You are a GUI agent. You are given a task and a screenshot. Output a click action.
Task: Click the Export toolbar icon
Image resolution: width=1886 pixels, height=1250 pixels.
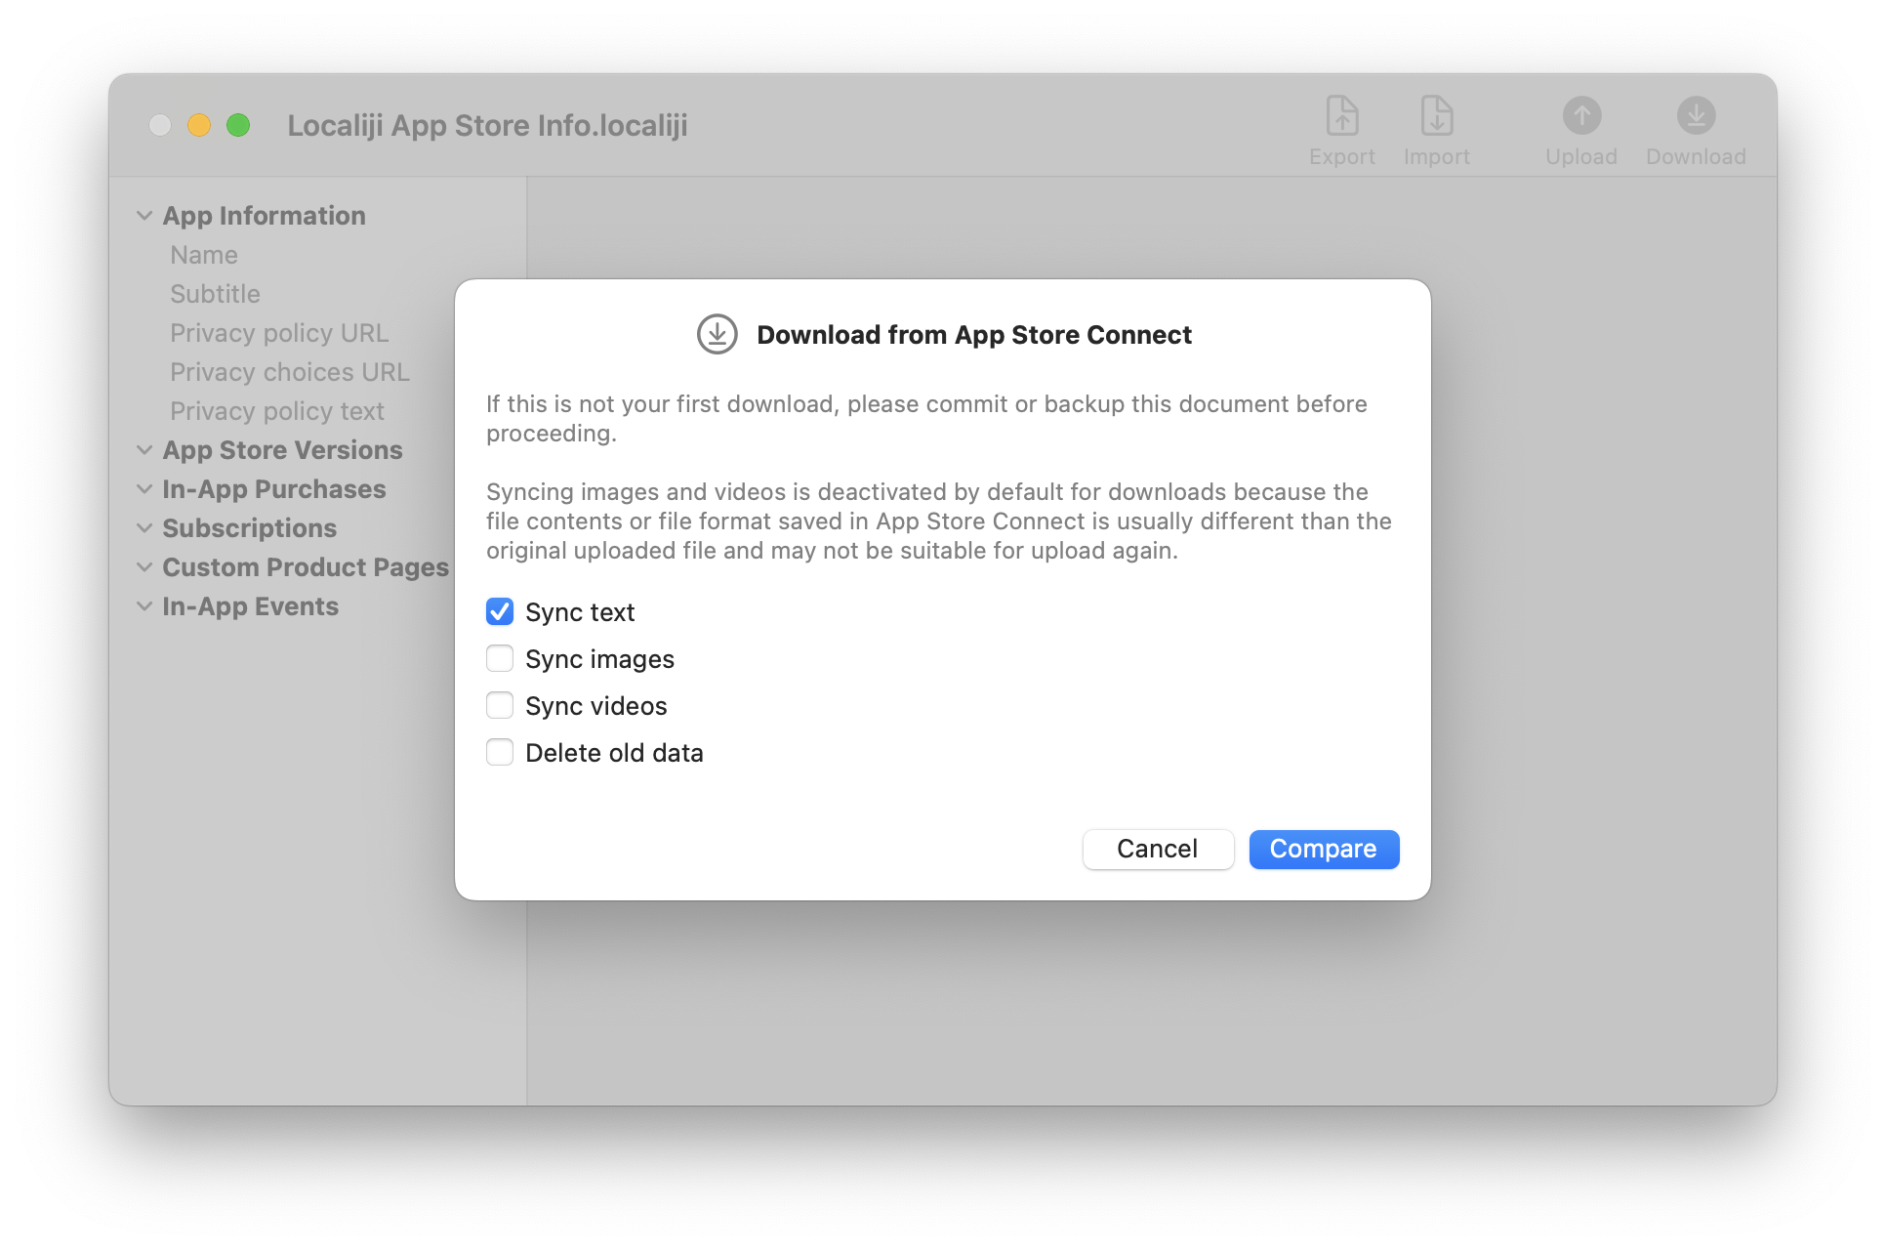1341,116
